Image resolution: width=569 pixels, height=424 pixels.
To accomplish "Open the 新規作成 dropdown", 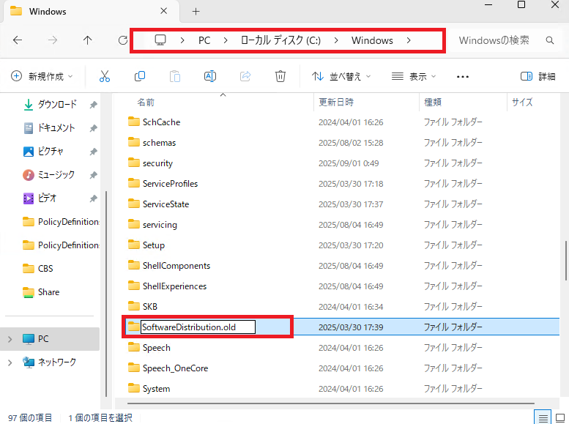I will pos(42,76).
